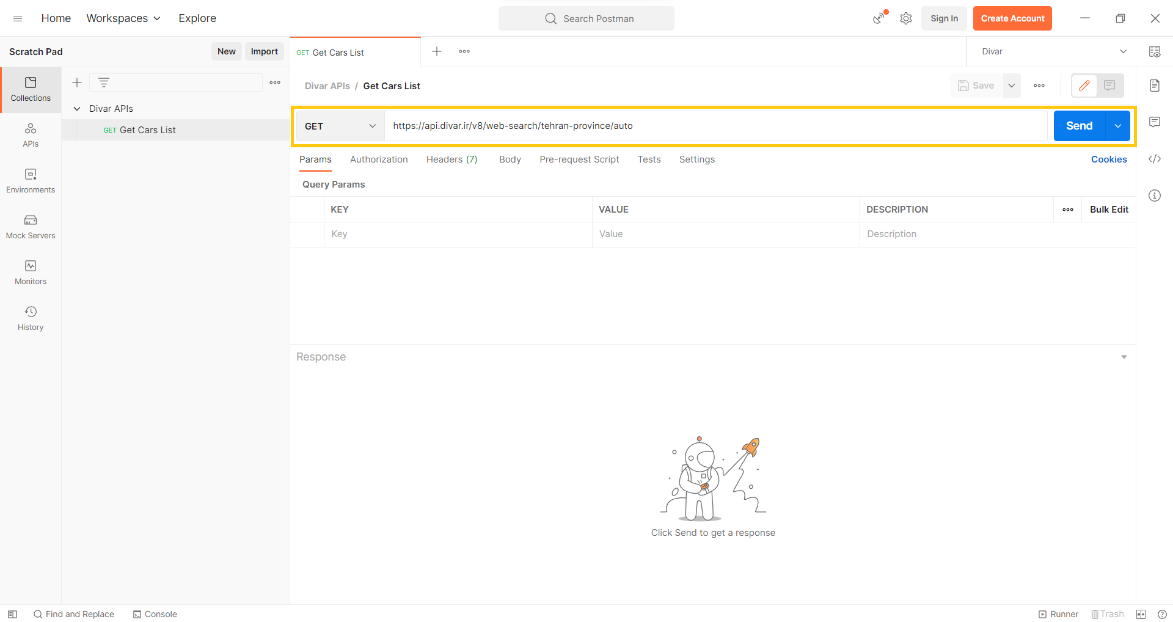
Task: Switch to build mode pencil icon
Action: [x=1084, y=86]
